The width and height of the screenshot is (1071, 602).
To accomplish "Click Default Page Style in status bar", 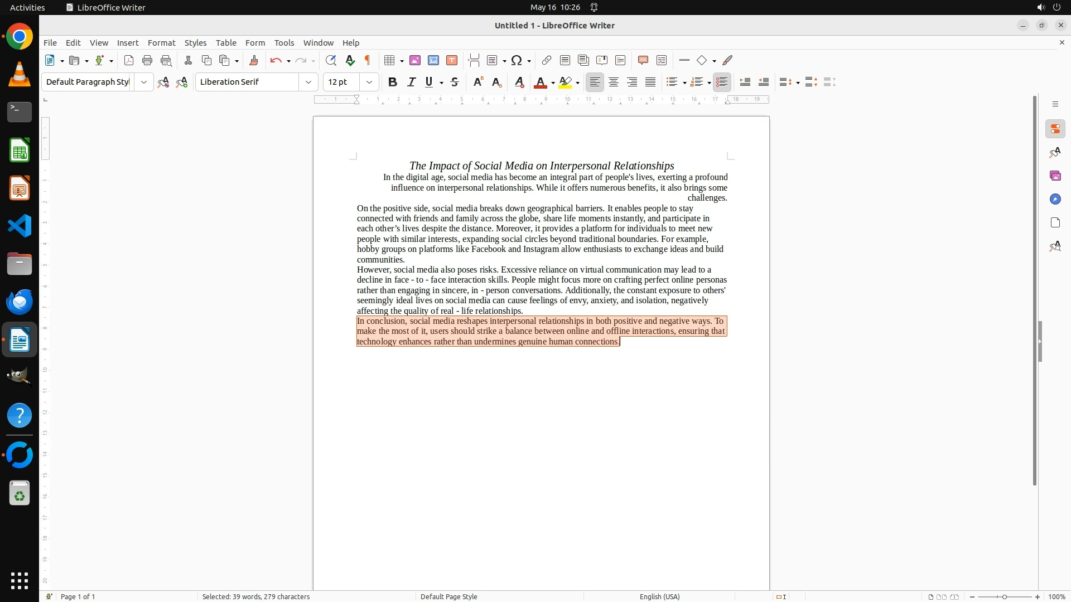I will tap(448, 596).
